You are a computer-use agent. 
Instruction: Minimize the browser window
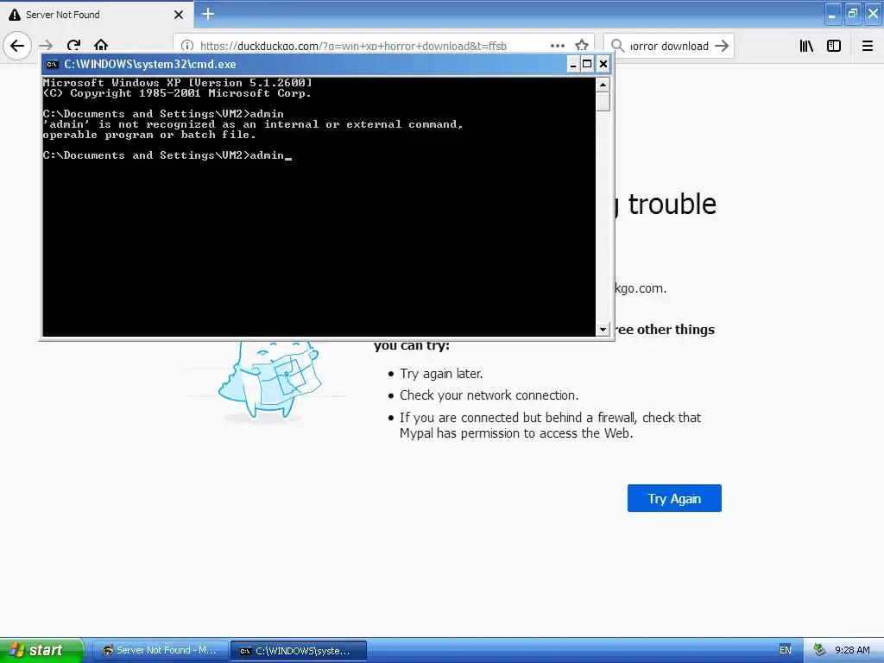coord(833,14)
